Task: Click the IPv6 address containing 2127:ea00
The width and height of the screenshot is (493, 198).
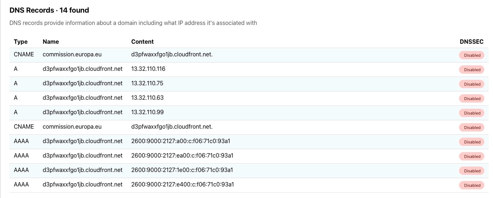Action: coord(182,155)
